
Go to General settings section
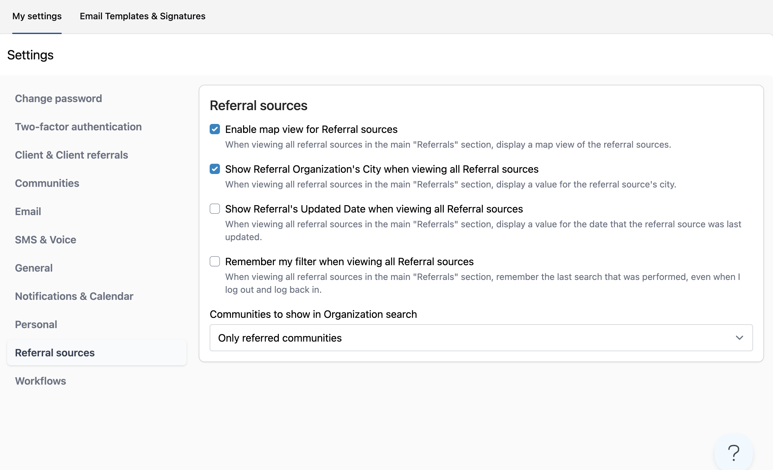click(34, 268)
